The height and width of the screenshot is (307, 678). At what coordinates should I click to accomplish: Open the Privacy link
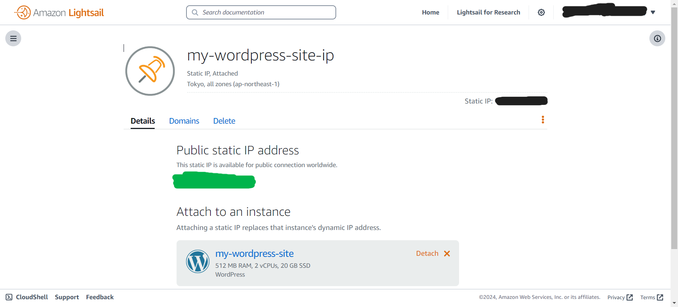point(616,297)
